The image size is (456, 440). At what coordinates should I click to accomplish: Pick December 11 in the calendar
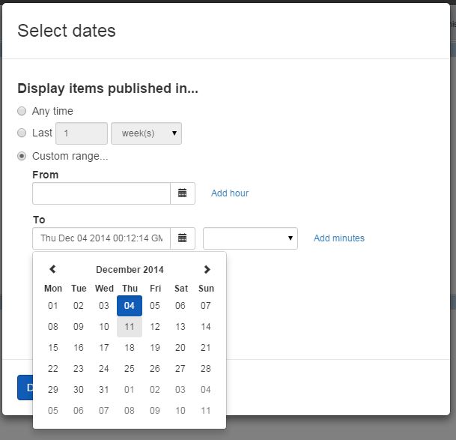coord(130,327)
